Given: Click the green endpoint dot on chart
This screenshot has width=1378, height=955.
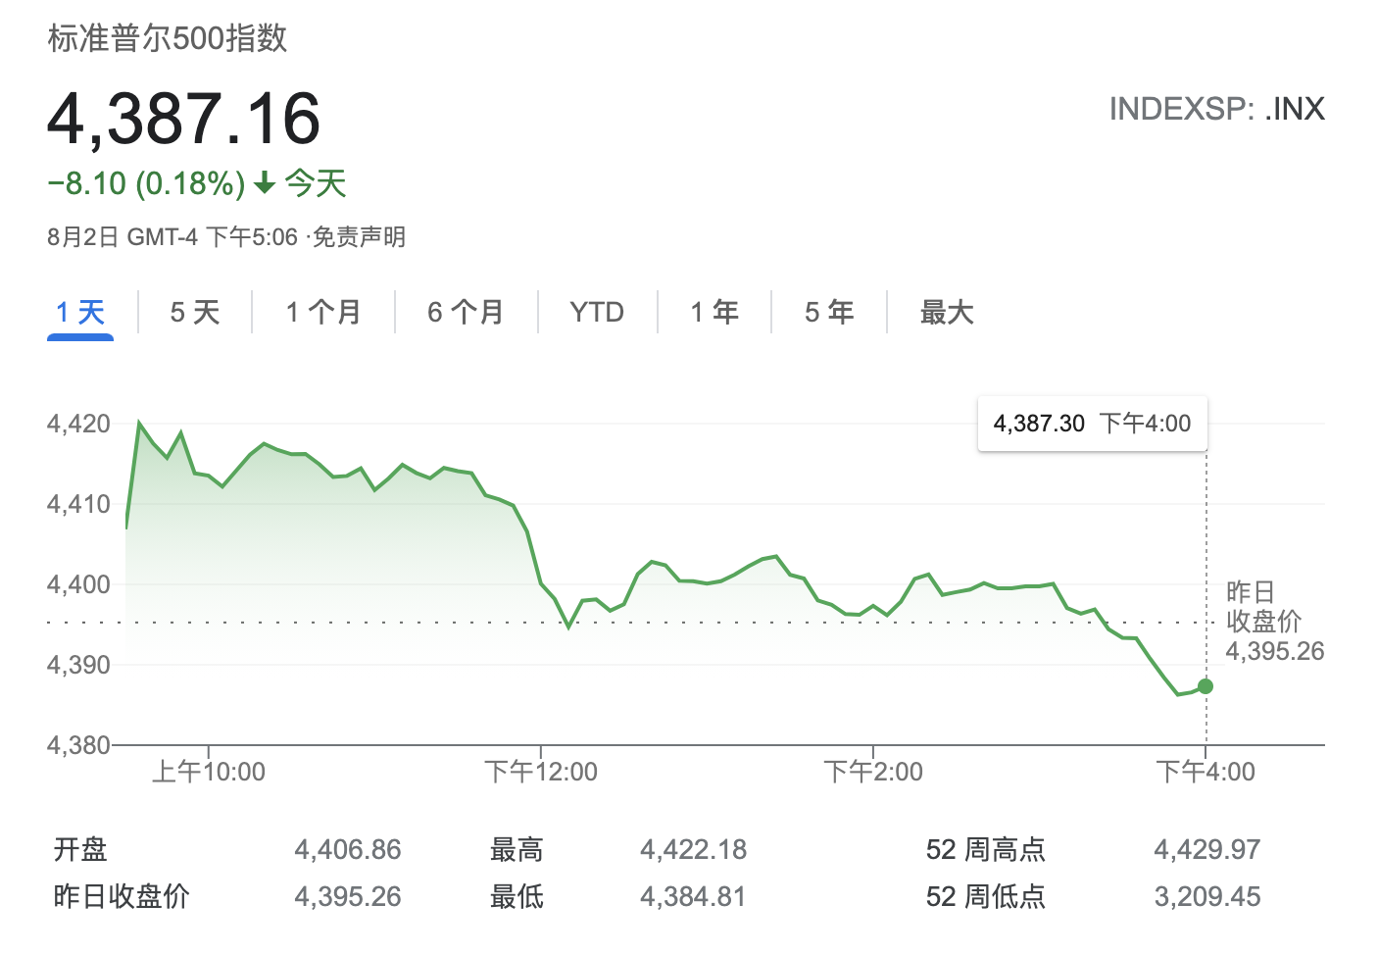Looking at the screenshot, I should pos(1206,686).
